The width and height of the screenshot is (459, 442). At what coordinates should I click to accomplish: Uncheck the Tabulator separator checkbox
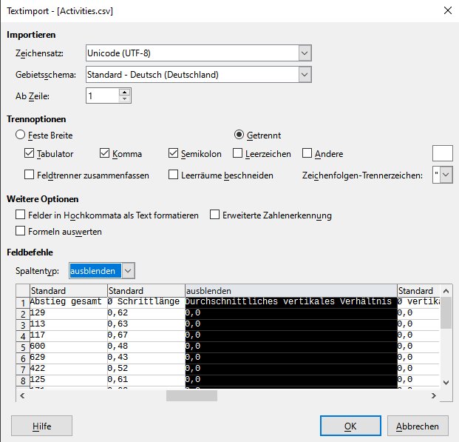30,154
